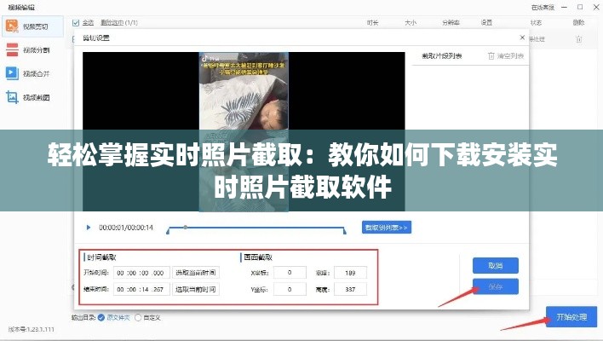Click the 大小 column header

(411, 23)
